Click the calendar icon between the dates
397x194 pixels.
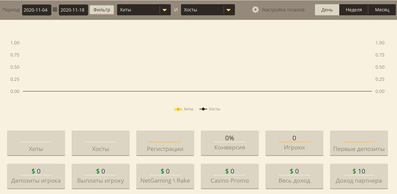click(x=55, y=10)
